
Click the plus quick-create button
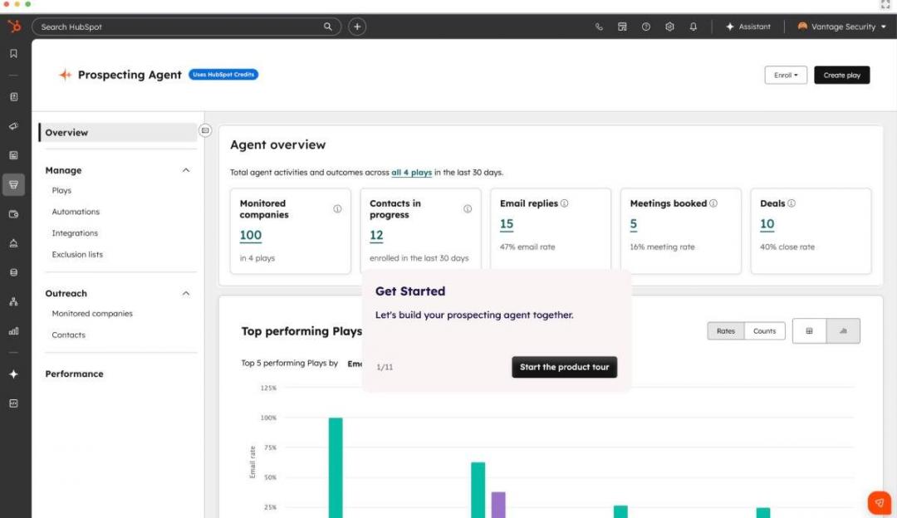pos(357,27)
